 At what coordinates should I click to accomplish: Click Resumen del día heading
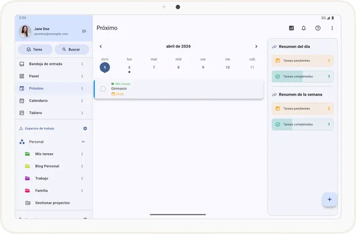(x=294, y=46)
